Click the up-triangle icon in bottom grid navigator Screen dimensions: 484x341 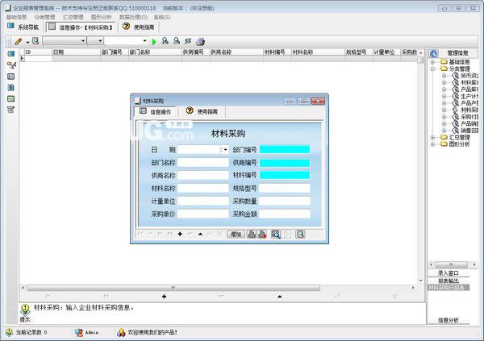pos(280,297)
